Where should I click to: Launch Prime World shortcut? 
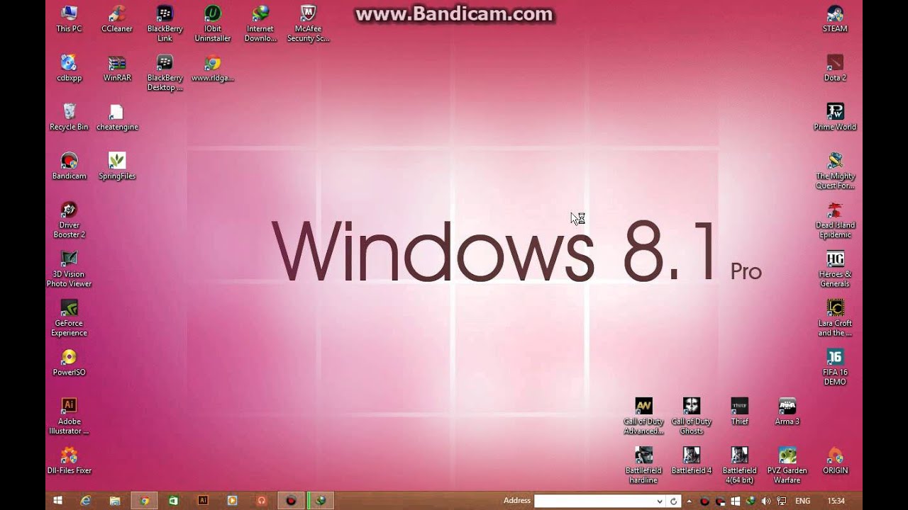[x=835, y=117]
